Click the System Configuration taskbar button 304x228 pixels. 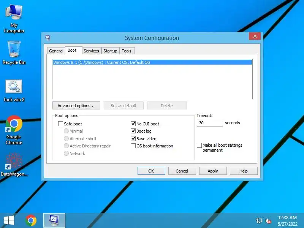(x=54, y=220)
